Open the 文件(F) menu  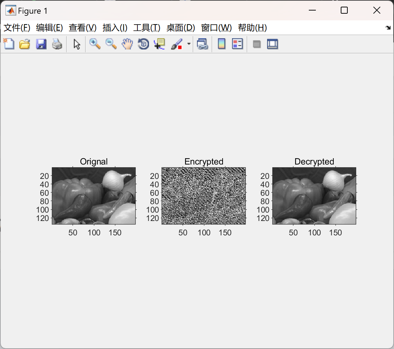[17, 28]
